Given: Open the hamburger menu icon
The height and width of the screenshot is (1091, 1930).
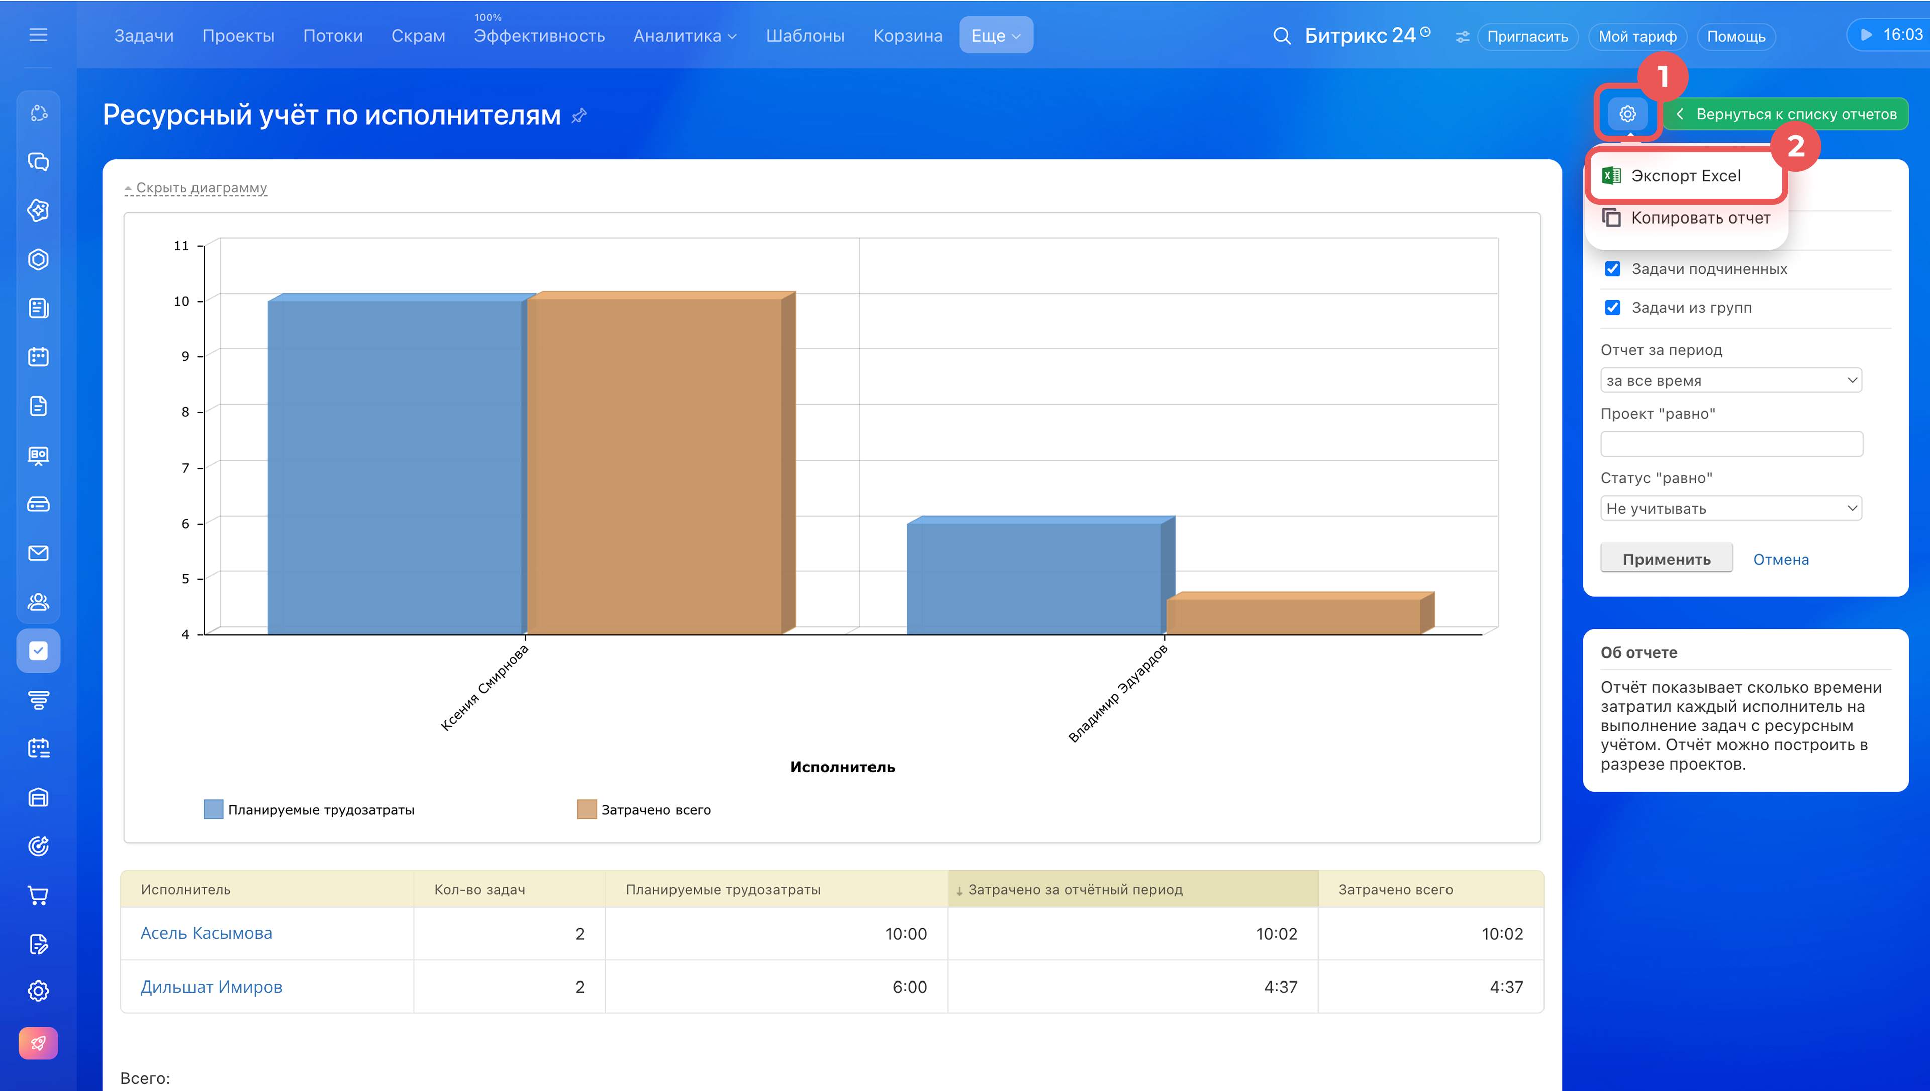Looking at the screenshot, I should coord(38,35).
